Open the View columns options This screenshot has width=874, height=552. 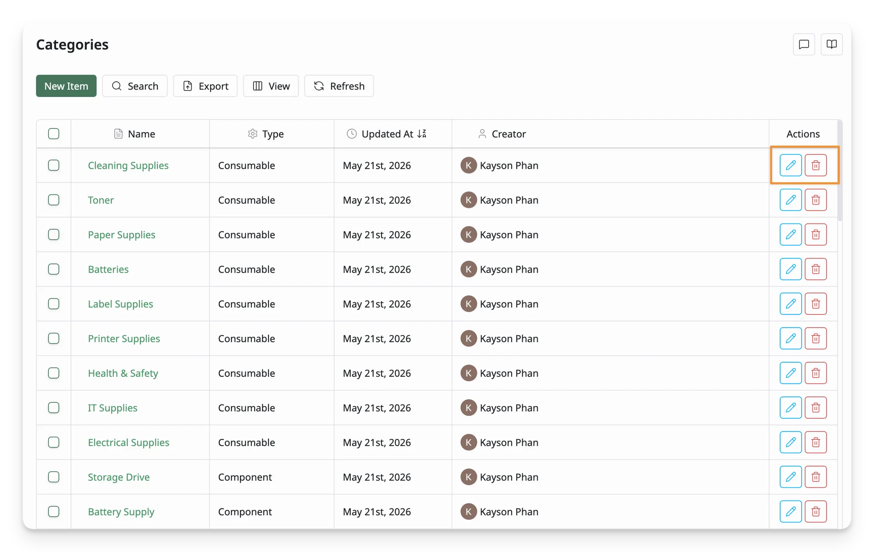271,86
